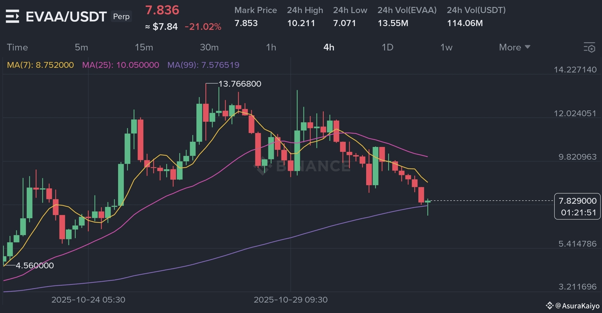Image resolution: width=602 pixels, height=313 pixels.
Task: Click the 4.560000 low price marker
Action: coord(35,265)
